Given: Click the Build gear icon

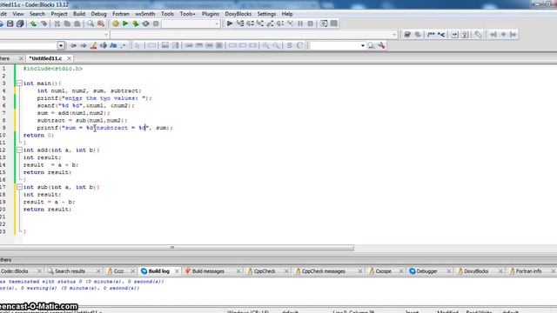Looking at the screenshot, I should tap(116, 23).
